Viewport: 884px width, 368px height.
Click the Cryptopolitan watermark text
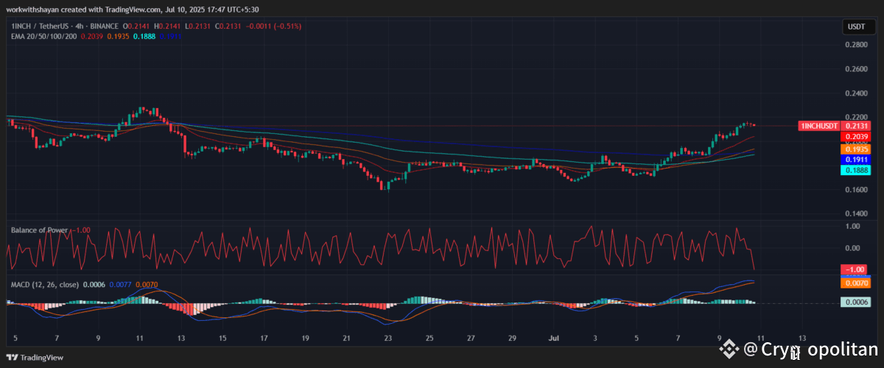pyautogui.click(x=810, y=350)
